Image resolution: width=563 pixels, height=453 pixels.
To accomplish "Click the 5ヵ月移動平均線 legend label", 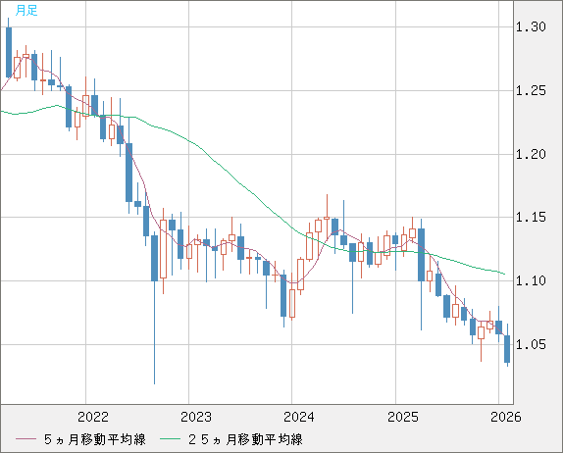I will tap(95, 439).
